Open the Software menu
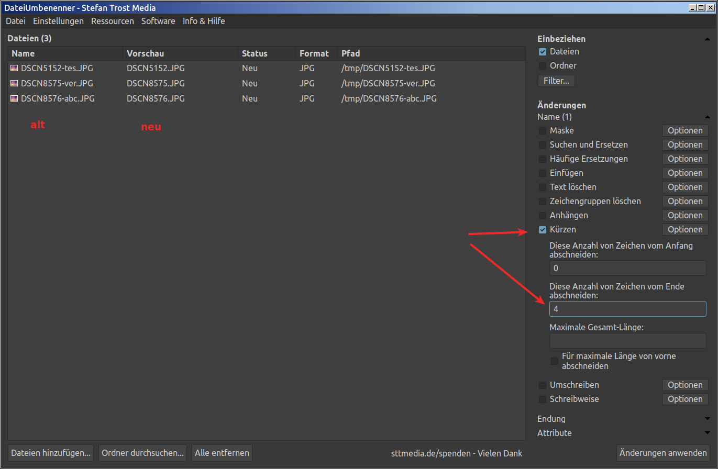This screenshot has height=469, width=718. [x=158, y=21]
